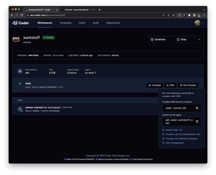Bookmark this page with the star icon
The image size is (216, 175).
coord(174,15)
